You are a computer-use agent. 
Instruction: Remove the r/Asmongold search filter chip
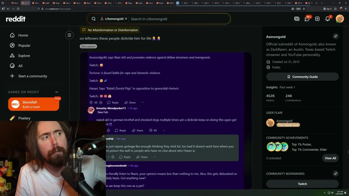click(x=126, y=19)
